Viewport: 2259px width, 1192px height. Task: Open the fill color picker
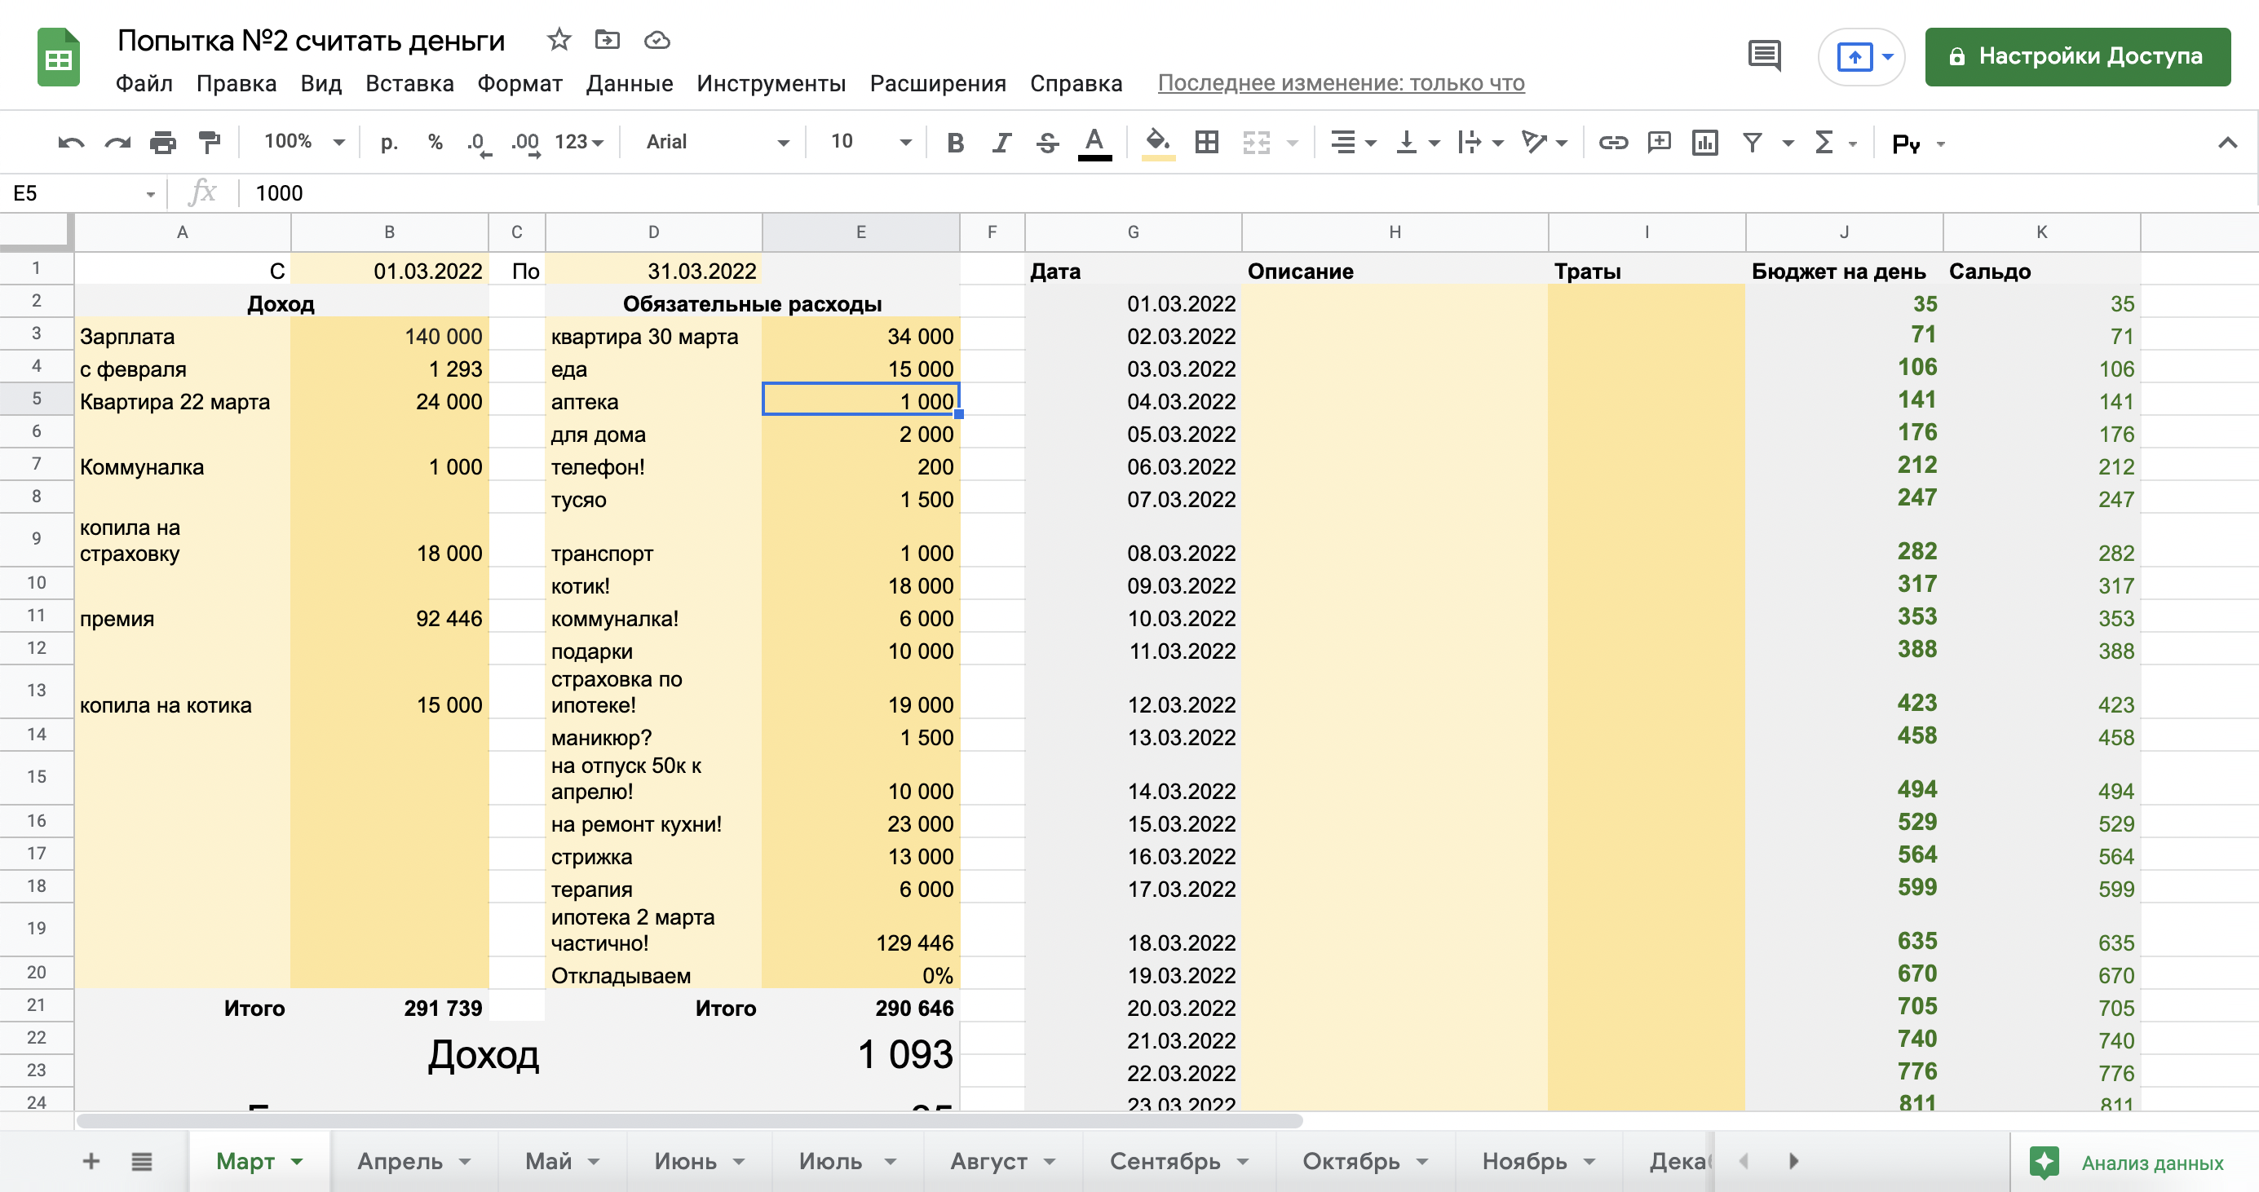click(1157, 143)
